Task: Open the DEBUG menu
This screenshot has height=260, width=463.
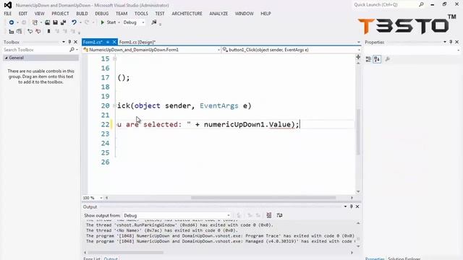Action: [102, 14]
